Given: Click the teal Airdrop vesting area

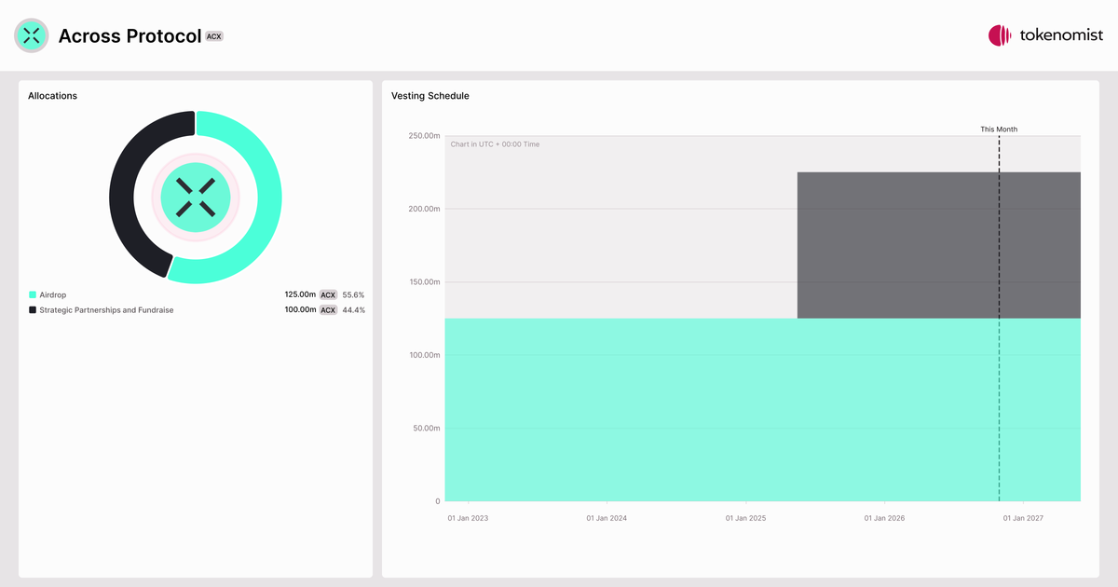Looking at the screenshot, I should 762,410.
